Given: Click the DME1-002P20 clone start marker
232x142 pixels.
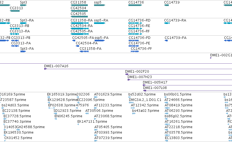Looking at the screenshot, I should click(x=127, y=74).
